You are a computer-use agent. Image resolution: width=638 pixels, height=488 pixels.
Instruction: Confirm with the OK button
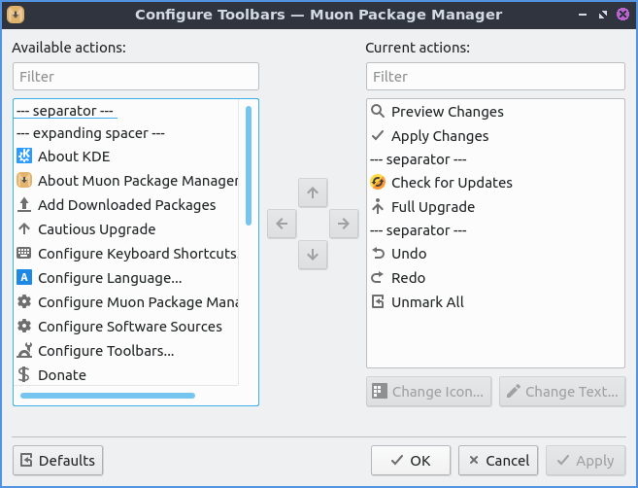pyautogui.click(x=411, y=460)
